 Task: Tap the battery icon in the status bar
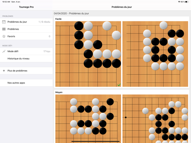pos(187,2)
